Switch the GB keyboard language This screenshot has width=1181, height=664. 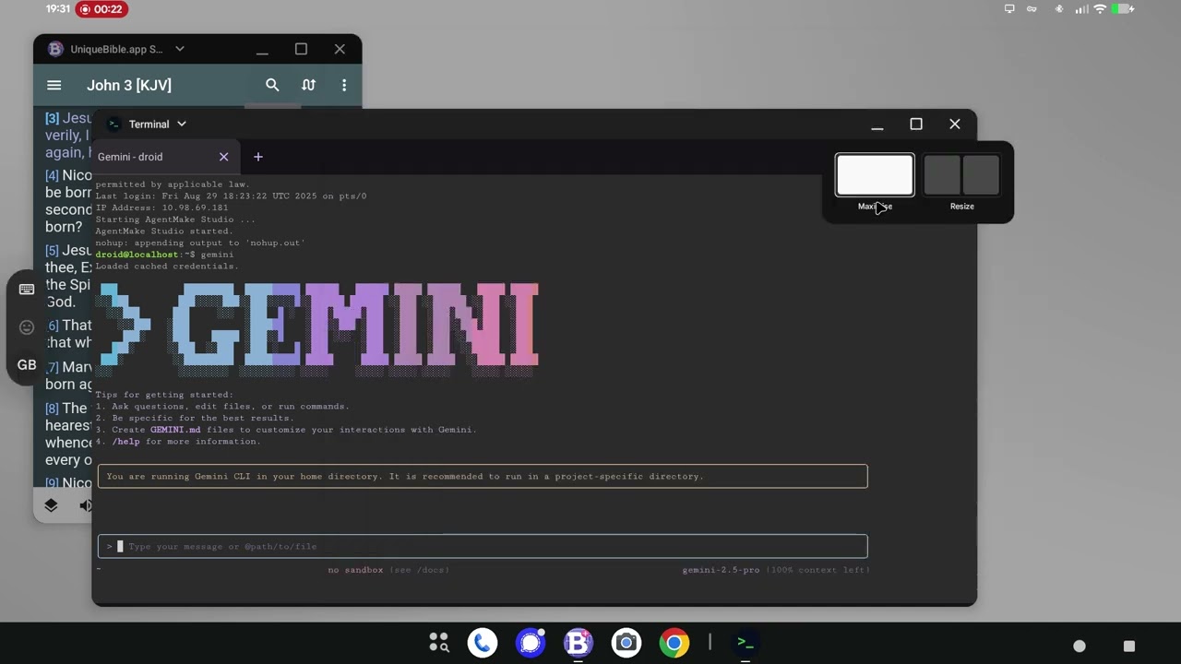[x=27, y=365]
